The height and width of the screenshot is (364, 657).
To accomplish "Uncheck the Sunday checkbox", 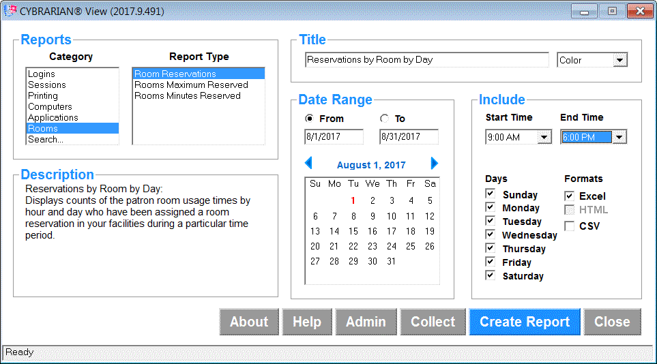I will coord(490,194).
